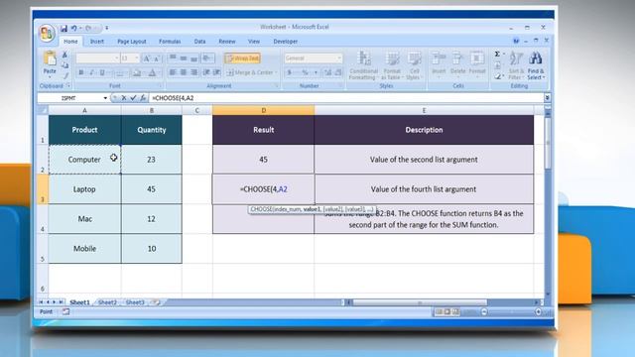Click the Clear eraser icon
The height and width of the screenshot is (357, 635).
pos(497,75)
